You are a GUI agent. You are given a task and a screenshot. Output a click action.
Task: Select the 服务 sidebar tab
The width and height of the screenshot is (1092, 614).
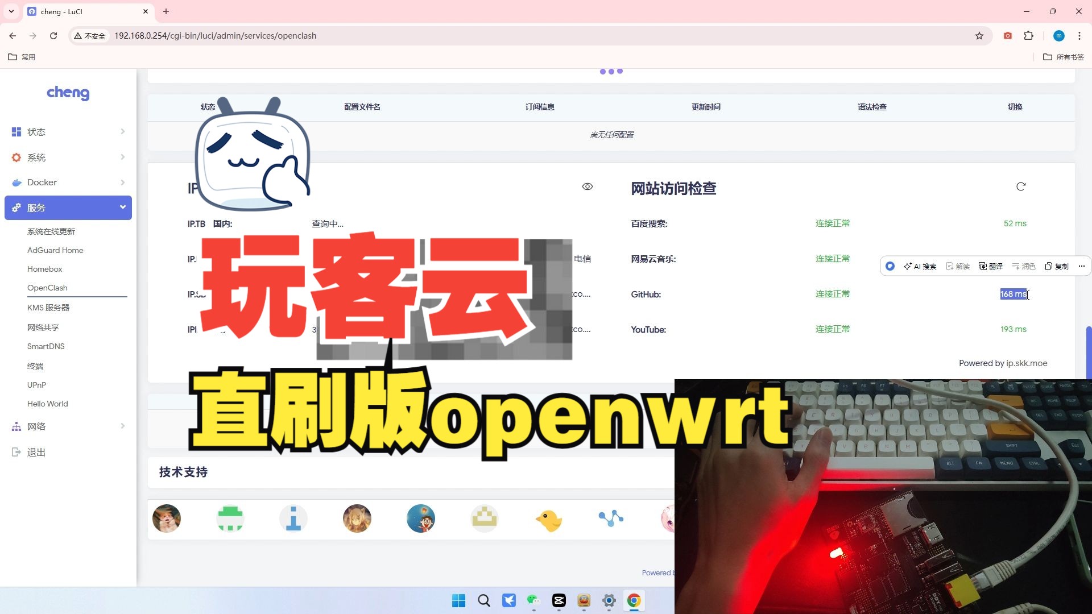pyautogui.click(x=68, y=208)
